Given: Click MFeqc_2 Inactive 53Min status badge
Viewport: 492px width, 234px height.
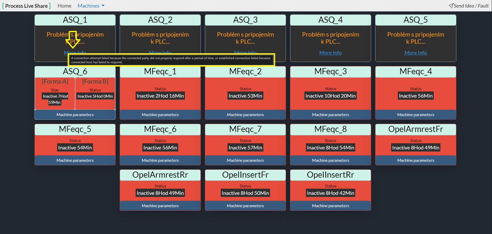Looking at the screenshot, I should pyautogui.click(x=245, y=96).
